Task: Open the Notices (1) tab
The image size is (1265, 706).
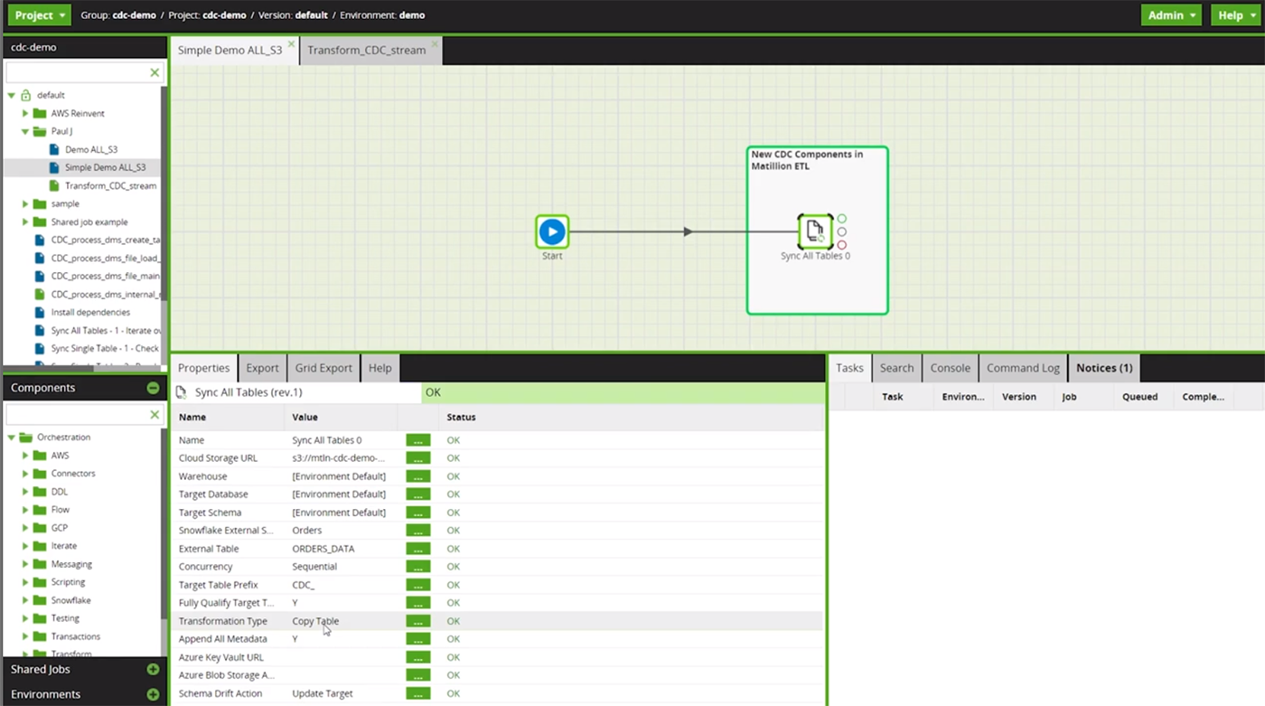Action: pyautogui.click(x=1104, y=368)
